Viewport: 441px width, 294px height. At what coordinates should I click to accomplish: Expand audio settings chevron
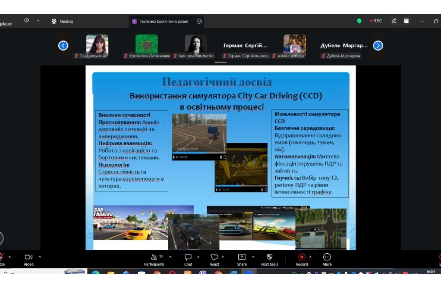click(x=10, y=257)
